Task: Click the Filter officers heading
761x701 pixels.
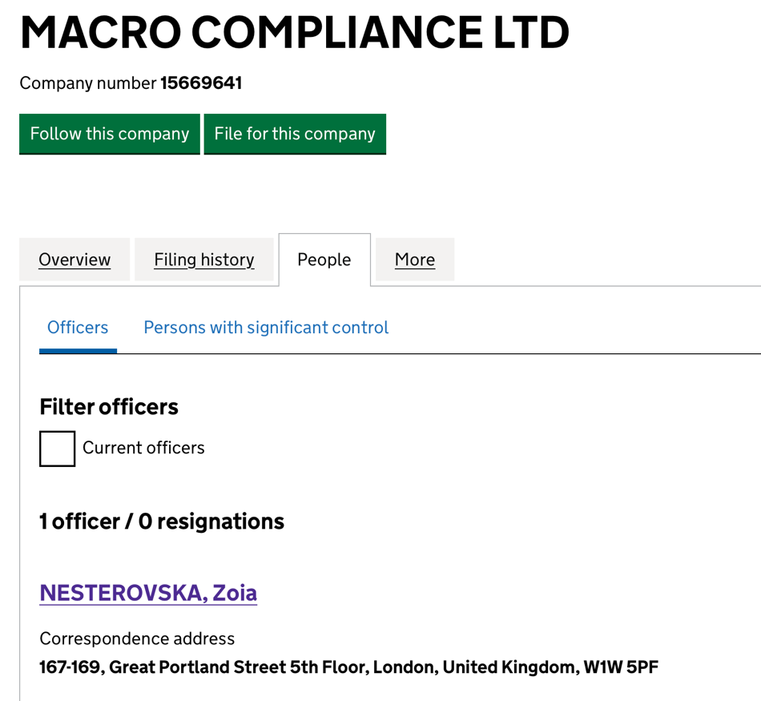Action: pyautogui.click(x=109, y=407)
